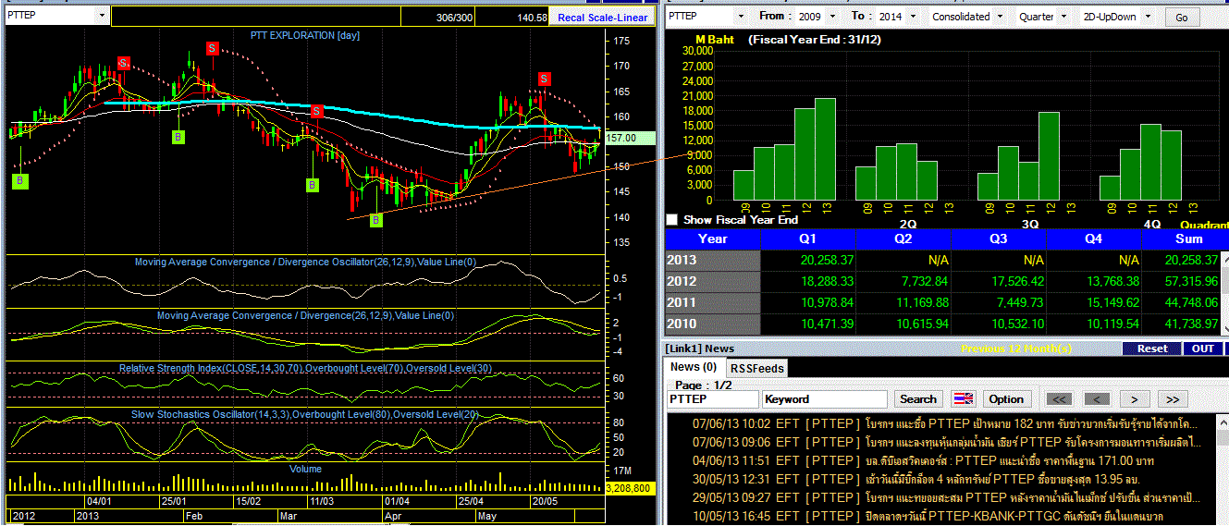Open news item dated 07/06/13 09:06

click(x=943, y=442)
